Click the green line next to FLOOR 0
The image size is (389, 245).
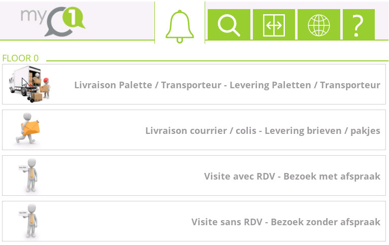(x=217, y=60)
